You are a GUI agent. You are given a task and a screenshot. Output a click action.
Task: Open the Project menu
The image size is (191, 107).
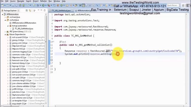point(36,1)
